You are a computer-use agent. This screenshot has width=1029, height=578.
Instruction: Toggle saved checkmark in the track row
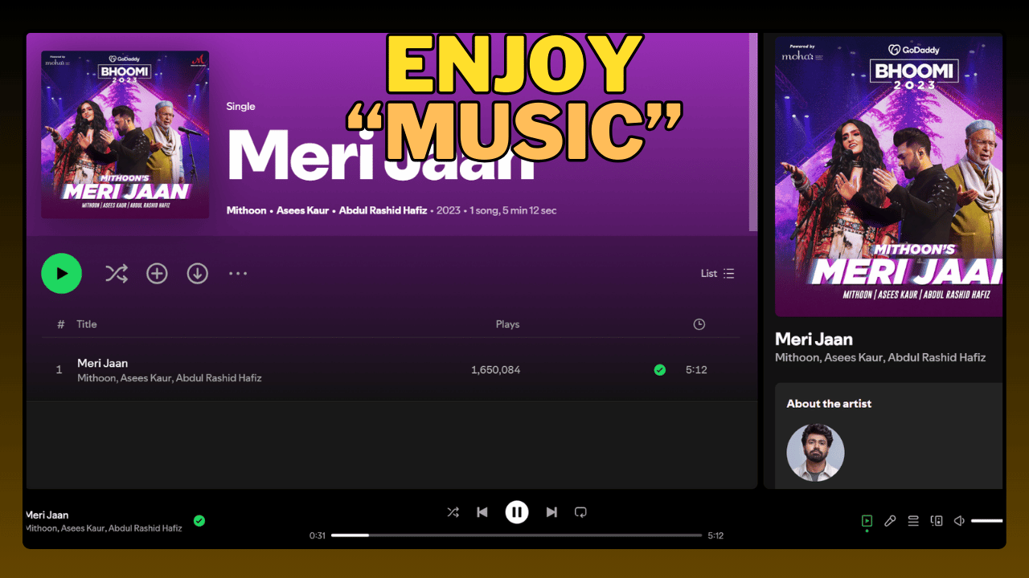point(660,370)
